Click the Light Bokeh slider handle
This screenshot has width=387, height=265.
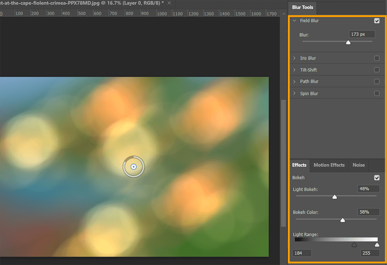pyautogui.click(x=335, y=197)
